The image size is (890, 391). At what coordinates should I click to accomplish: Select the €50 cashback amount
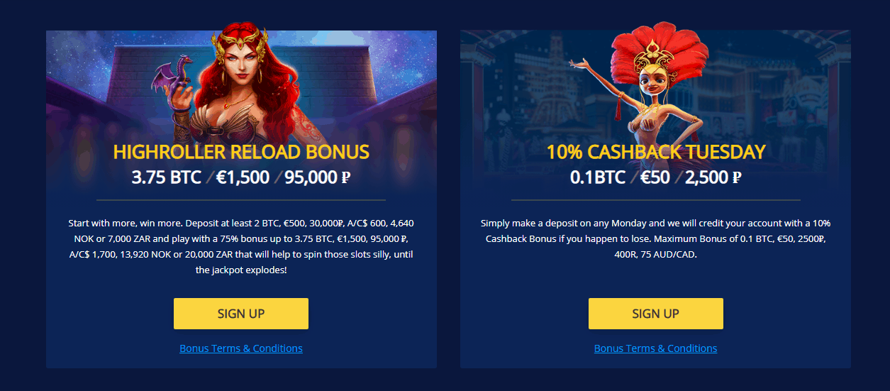tap(655, 177)
